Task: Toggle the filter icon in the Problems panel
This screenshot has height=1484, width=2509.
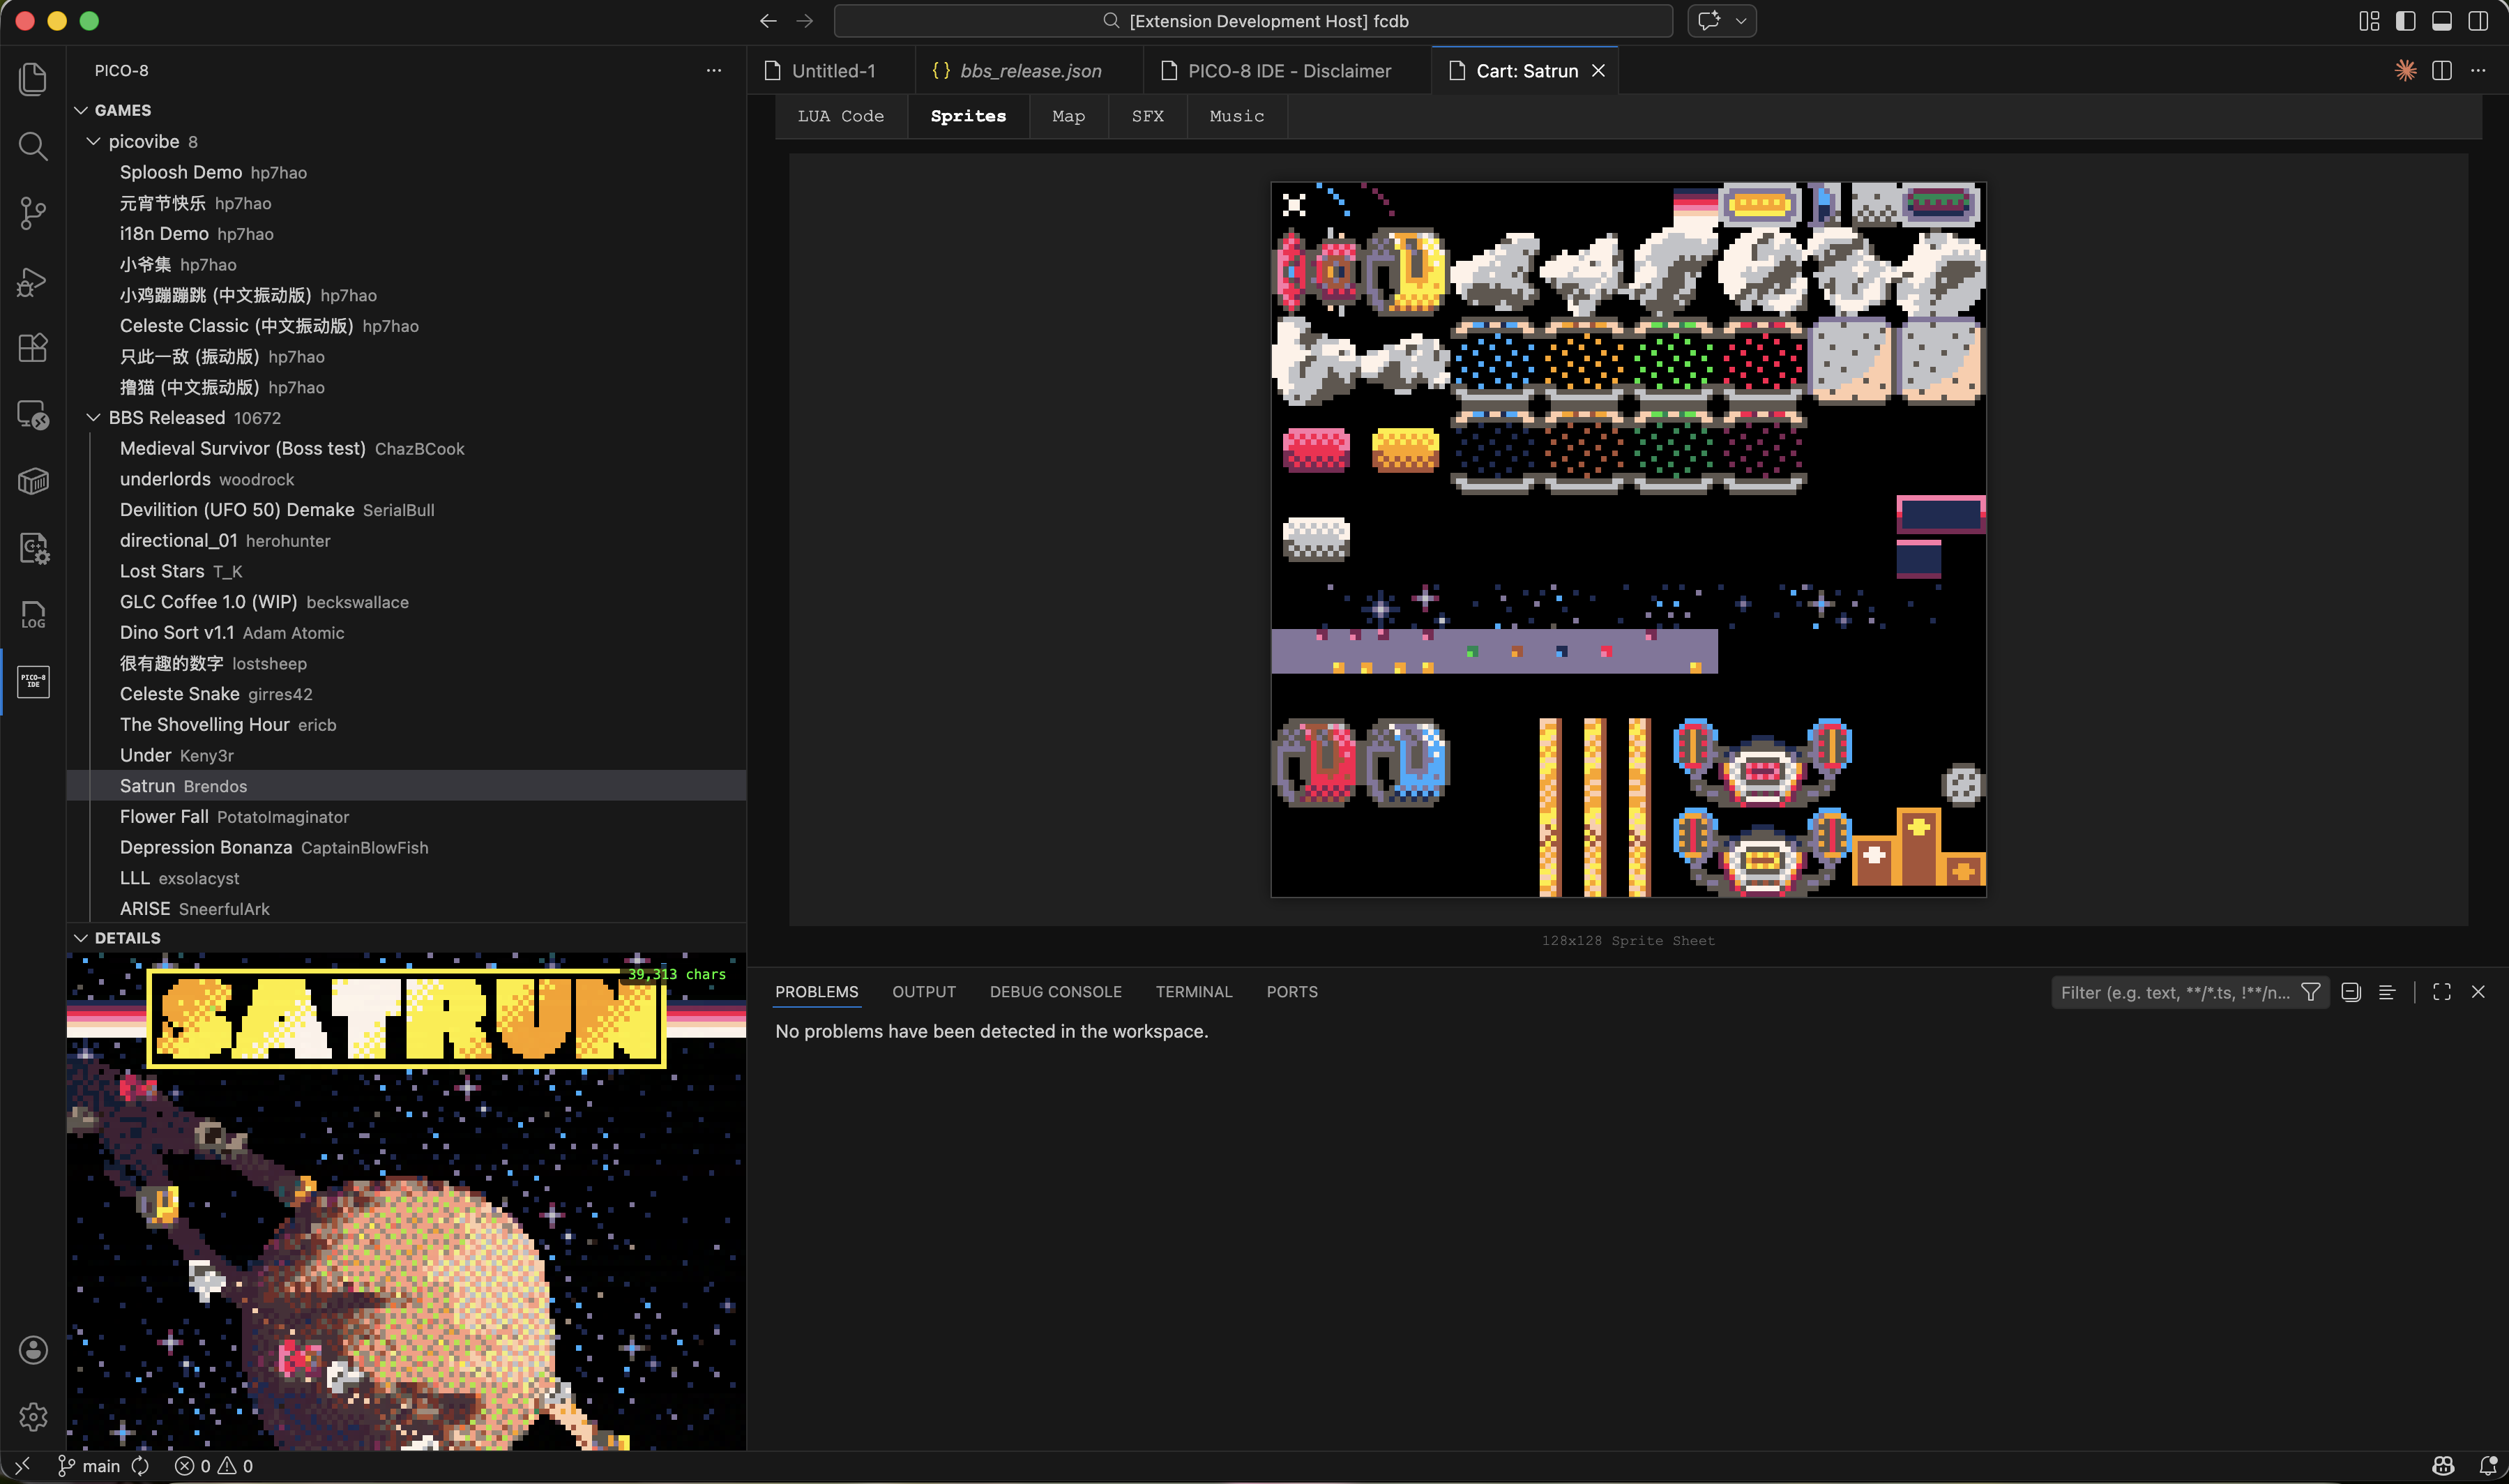Action: pyautogui.click(x=2310, y=991)
